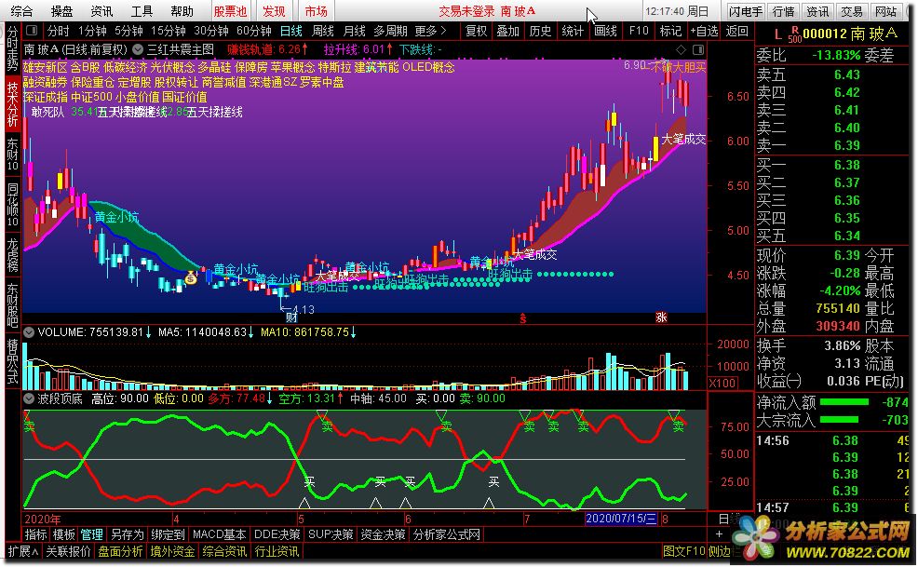Click the green 大宗流入 bar
The image size is (918, 567).
coord(839,419)
